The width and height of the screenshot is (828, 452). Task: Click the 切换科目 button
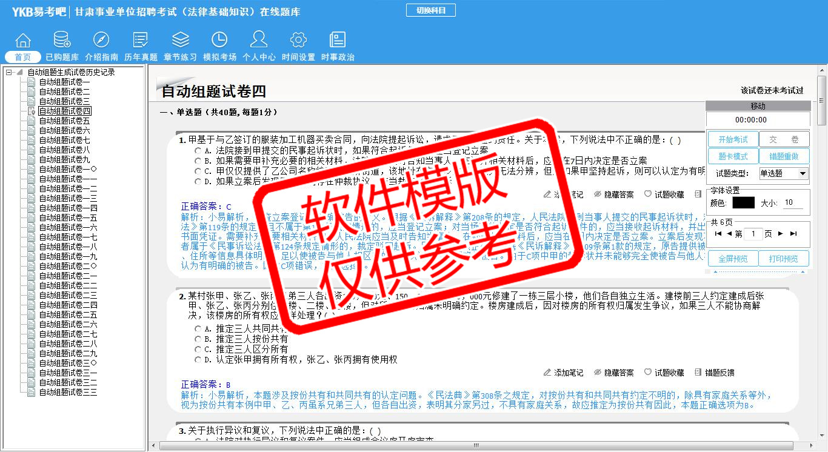tap(430, 11)
